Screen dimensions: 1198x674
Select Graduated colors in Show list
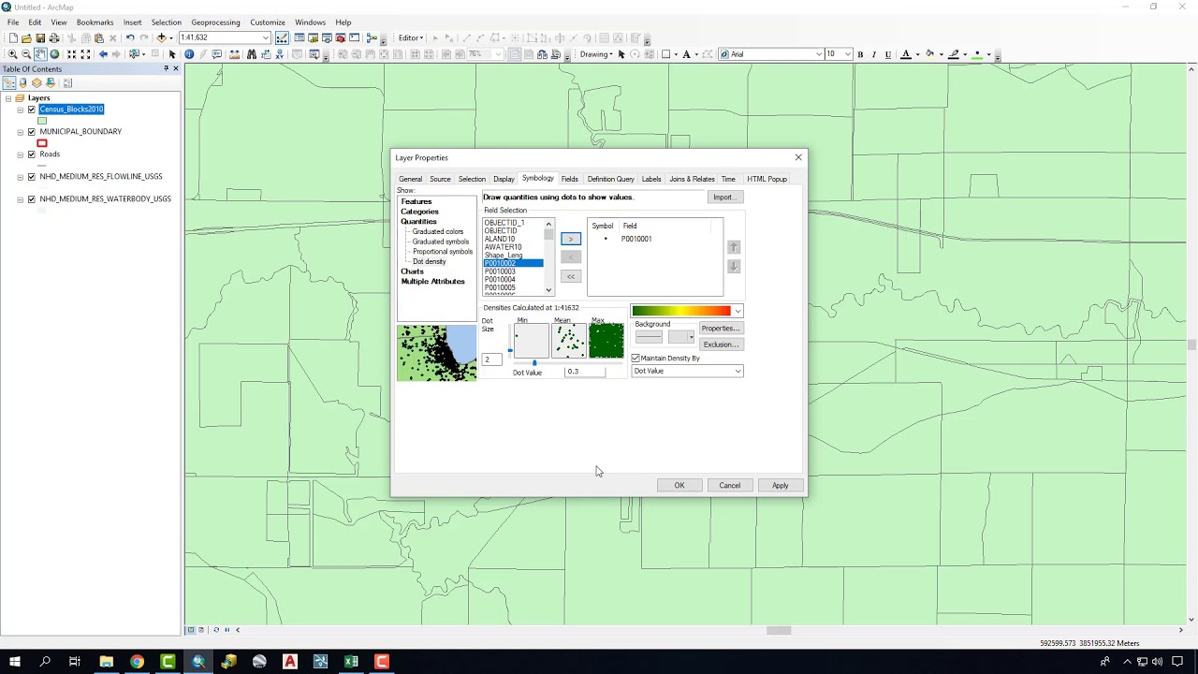pyautogui.click(x=438, y=232)
